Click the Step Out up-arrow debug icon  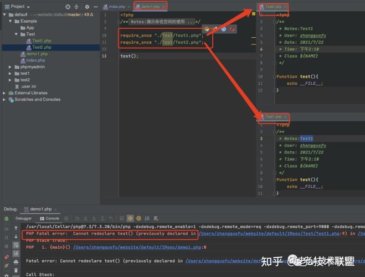tap(102, 218)
